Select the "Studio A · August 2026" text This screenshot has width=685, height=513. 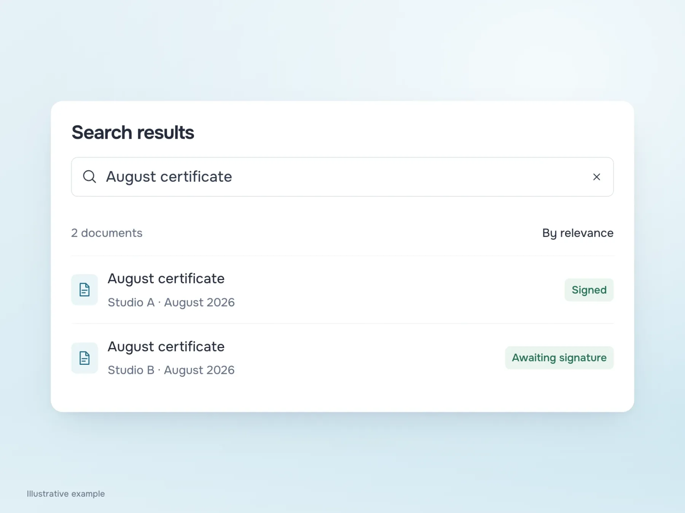coord(171,302)
